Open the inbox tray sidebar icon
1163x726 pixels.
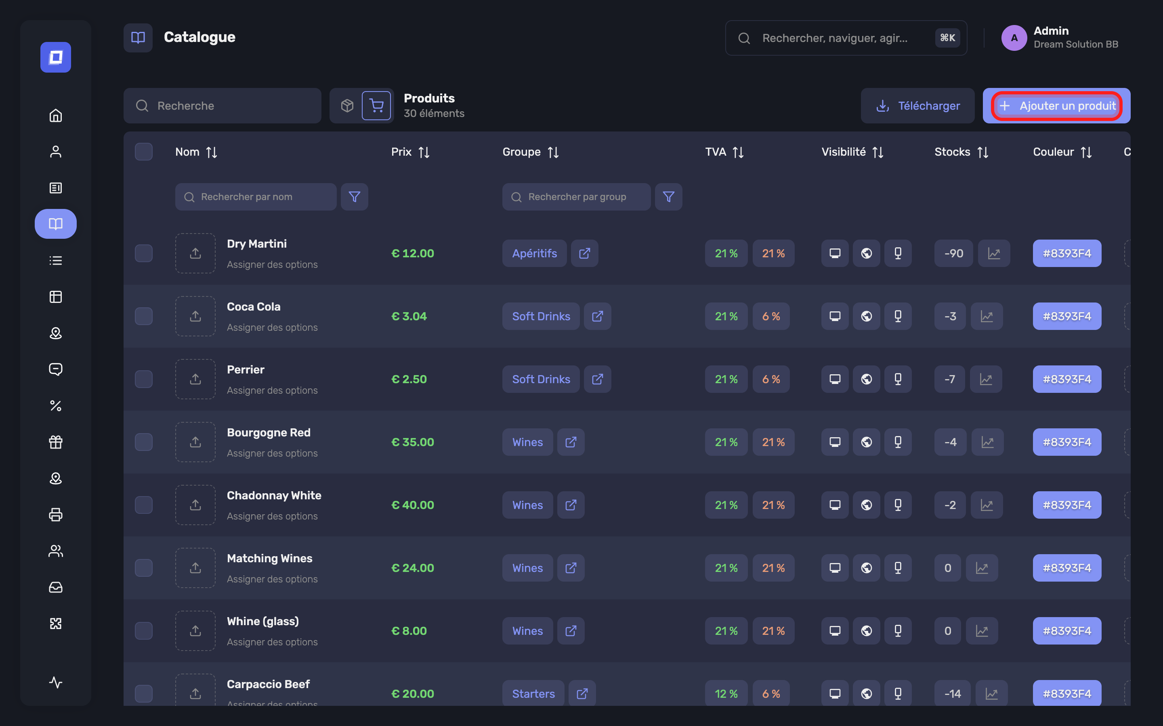click(x=56, y=587)
